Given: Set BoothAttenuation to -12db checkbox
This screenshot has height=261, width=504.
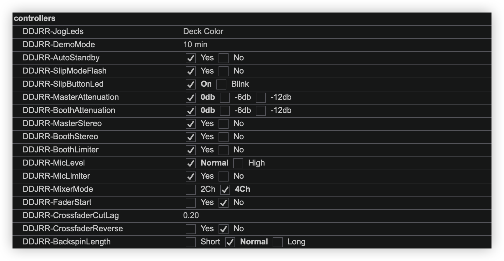Looking at the screenshot, I should click(x=261, y=111).
